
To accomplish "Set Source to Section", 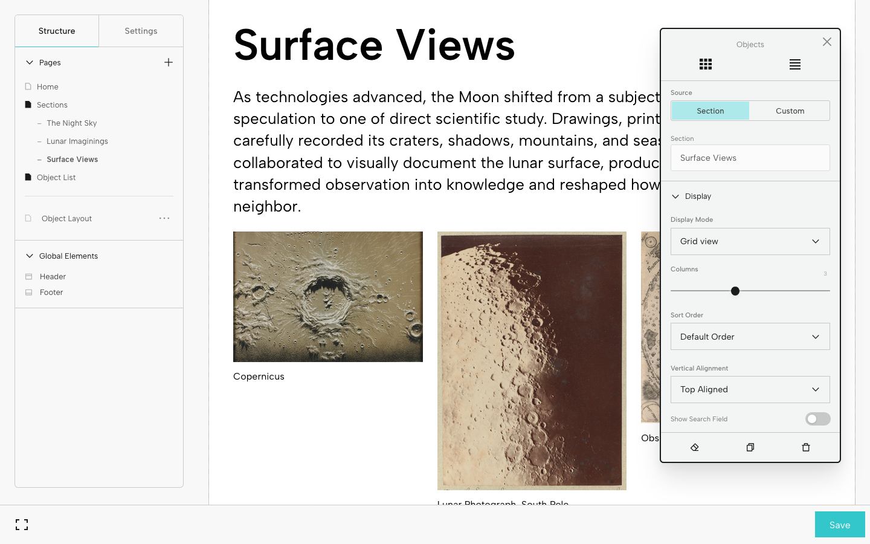I will click(710, 111).
